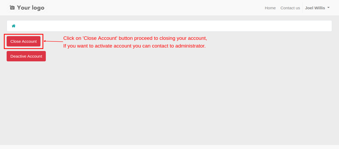Go to the Home page link
This screenshot has width=339, height=149.
coord(270,8)
